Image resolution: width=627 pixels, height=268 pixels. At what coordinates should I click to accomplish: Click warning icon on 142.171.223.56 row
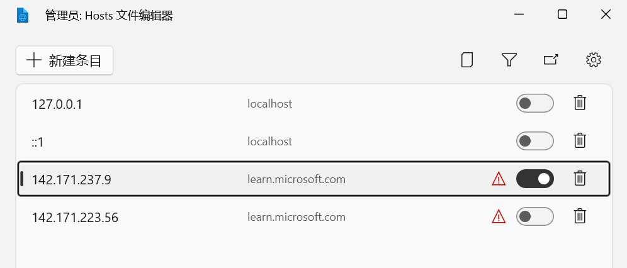499,217
